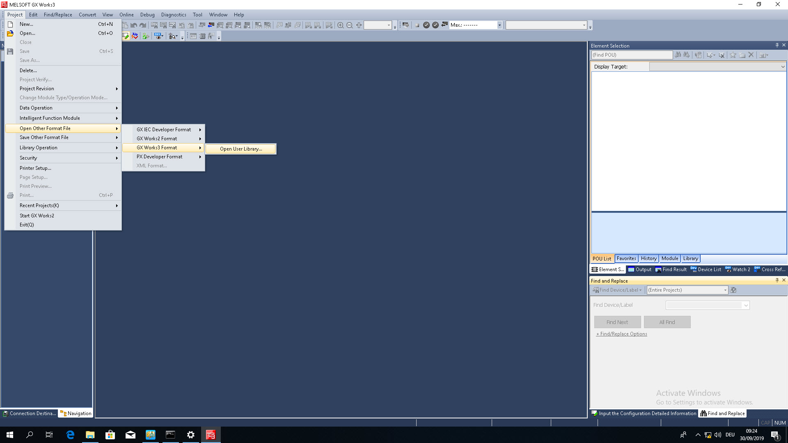Open Microsoft Edge from taskbar
The width and height of the screenshot is (788, 443).
70,435
